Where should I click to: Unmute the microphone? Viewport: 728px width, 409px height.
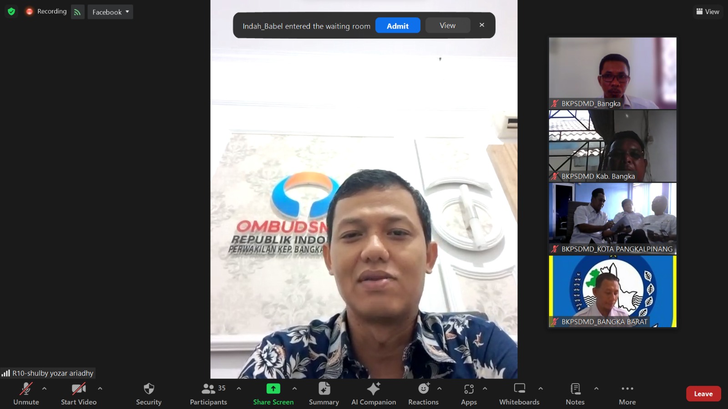click(26, 389)
